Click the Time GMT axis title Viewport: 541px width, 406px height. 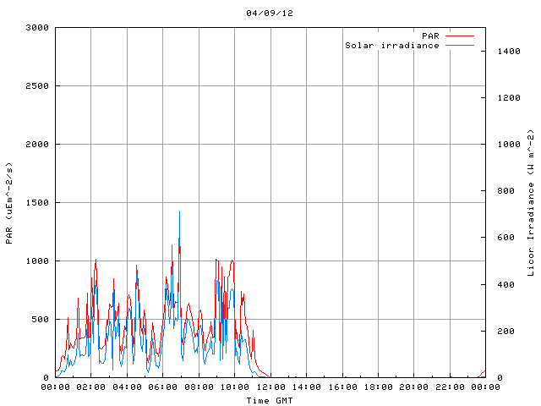pyautogui.click(x=270, y=400)
